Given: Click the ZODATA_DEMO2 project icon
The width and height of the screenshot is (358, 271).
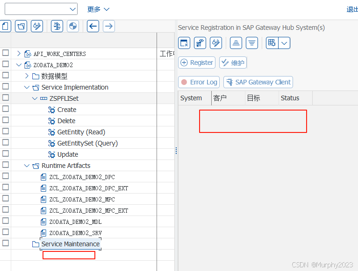Looking at the screenshot, I should (x=28, y=65).
